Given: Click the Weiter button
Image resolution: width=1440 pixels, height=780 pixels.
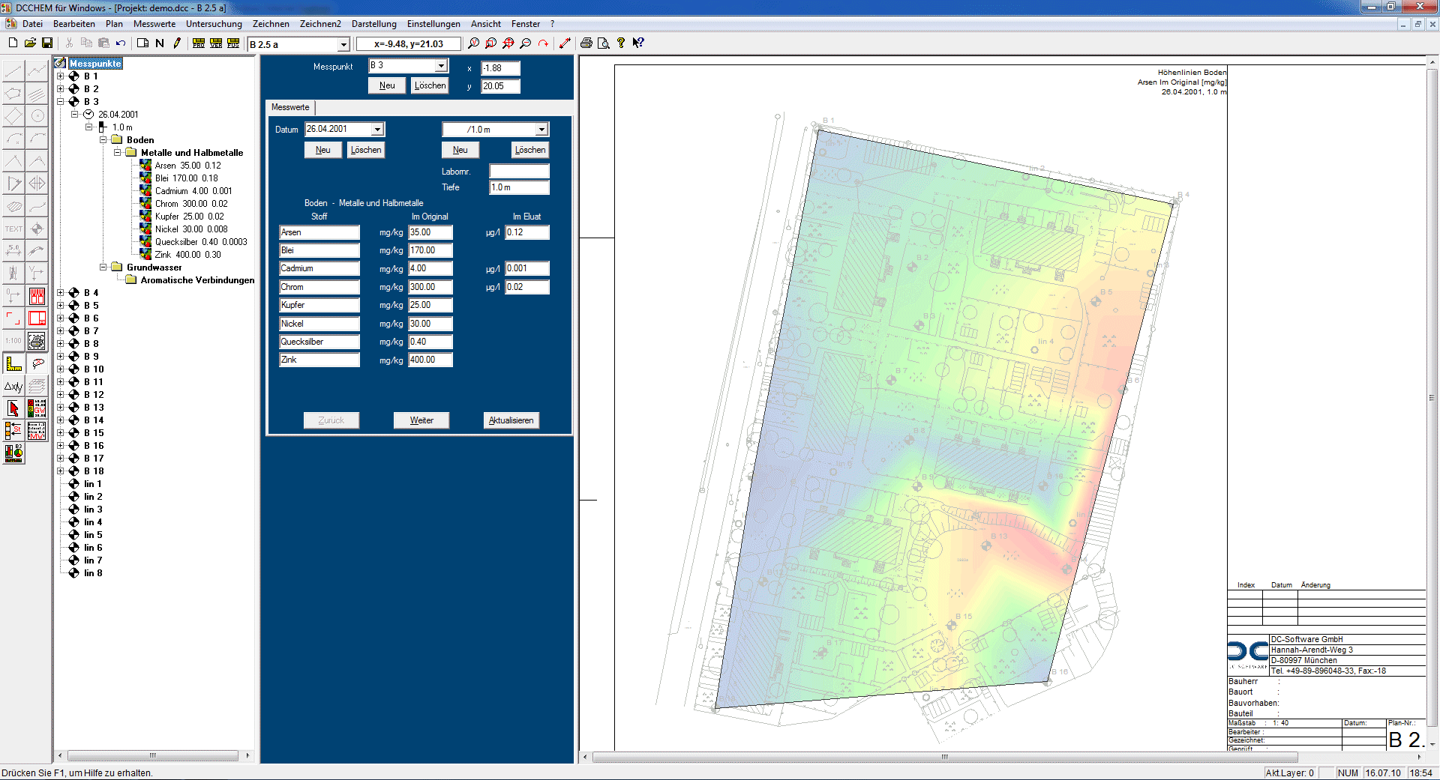Looking at the screenshot, I should 421,420.
